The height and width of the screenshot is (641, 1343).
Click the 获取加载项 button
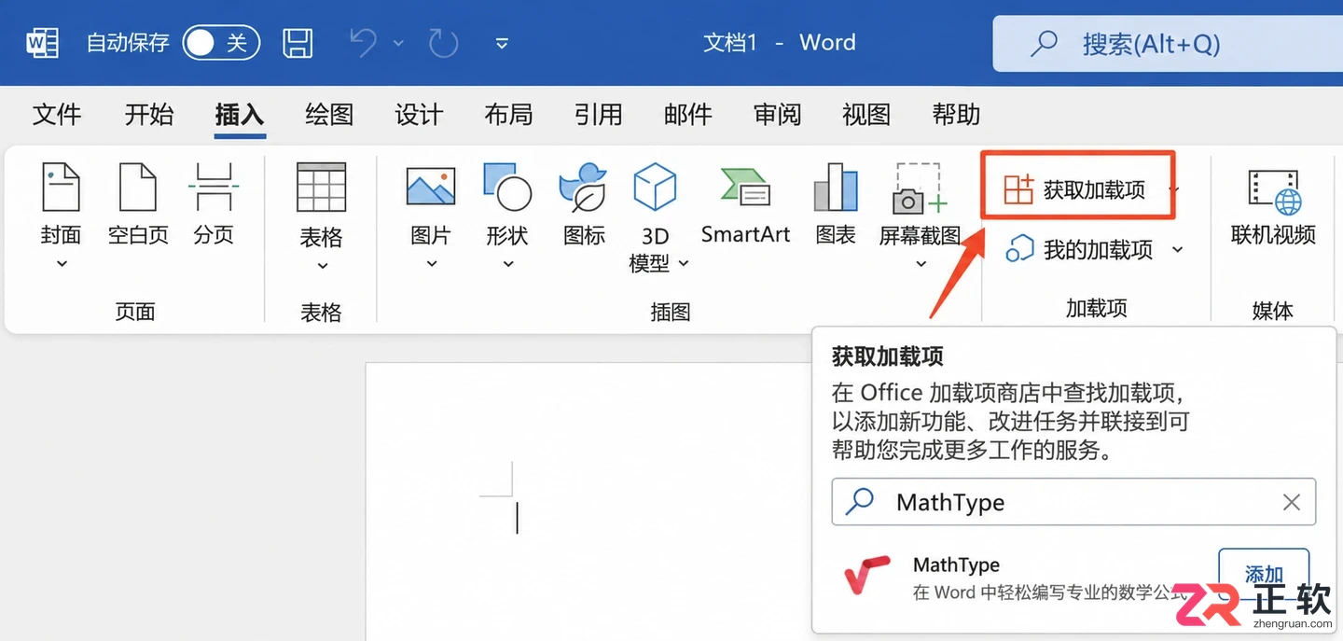[x=1078, y=190]
